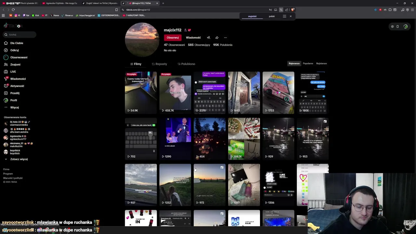Open video with 454 views
416x234 pixels.
[x=210, y=139]
